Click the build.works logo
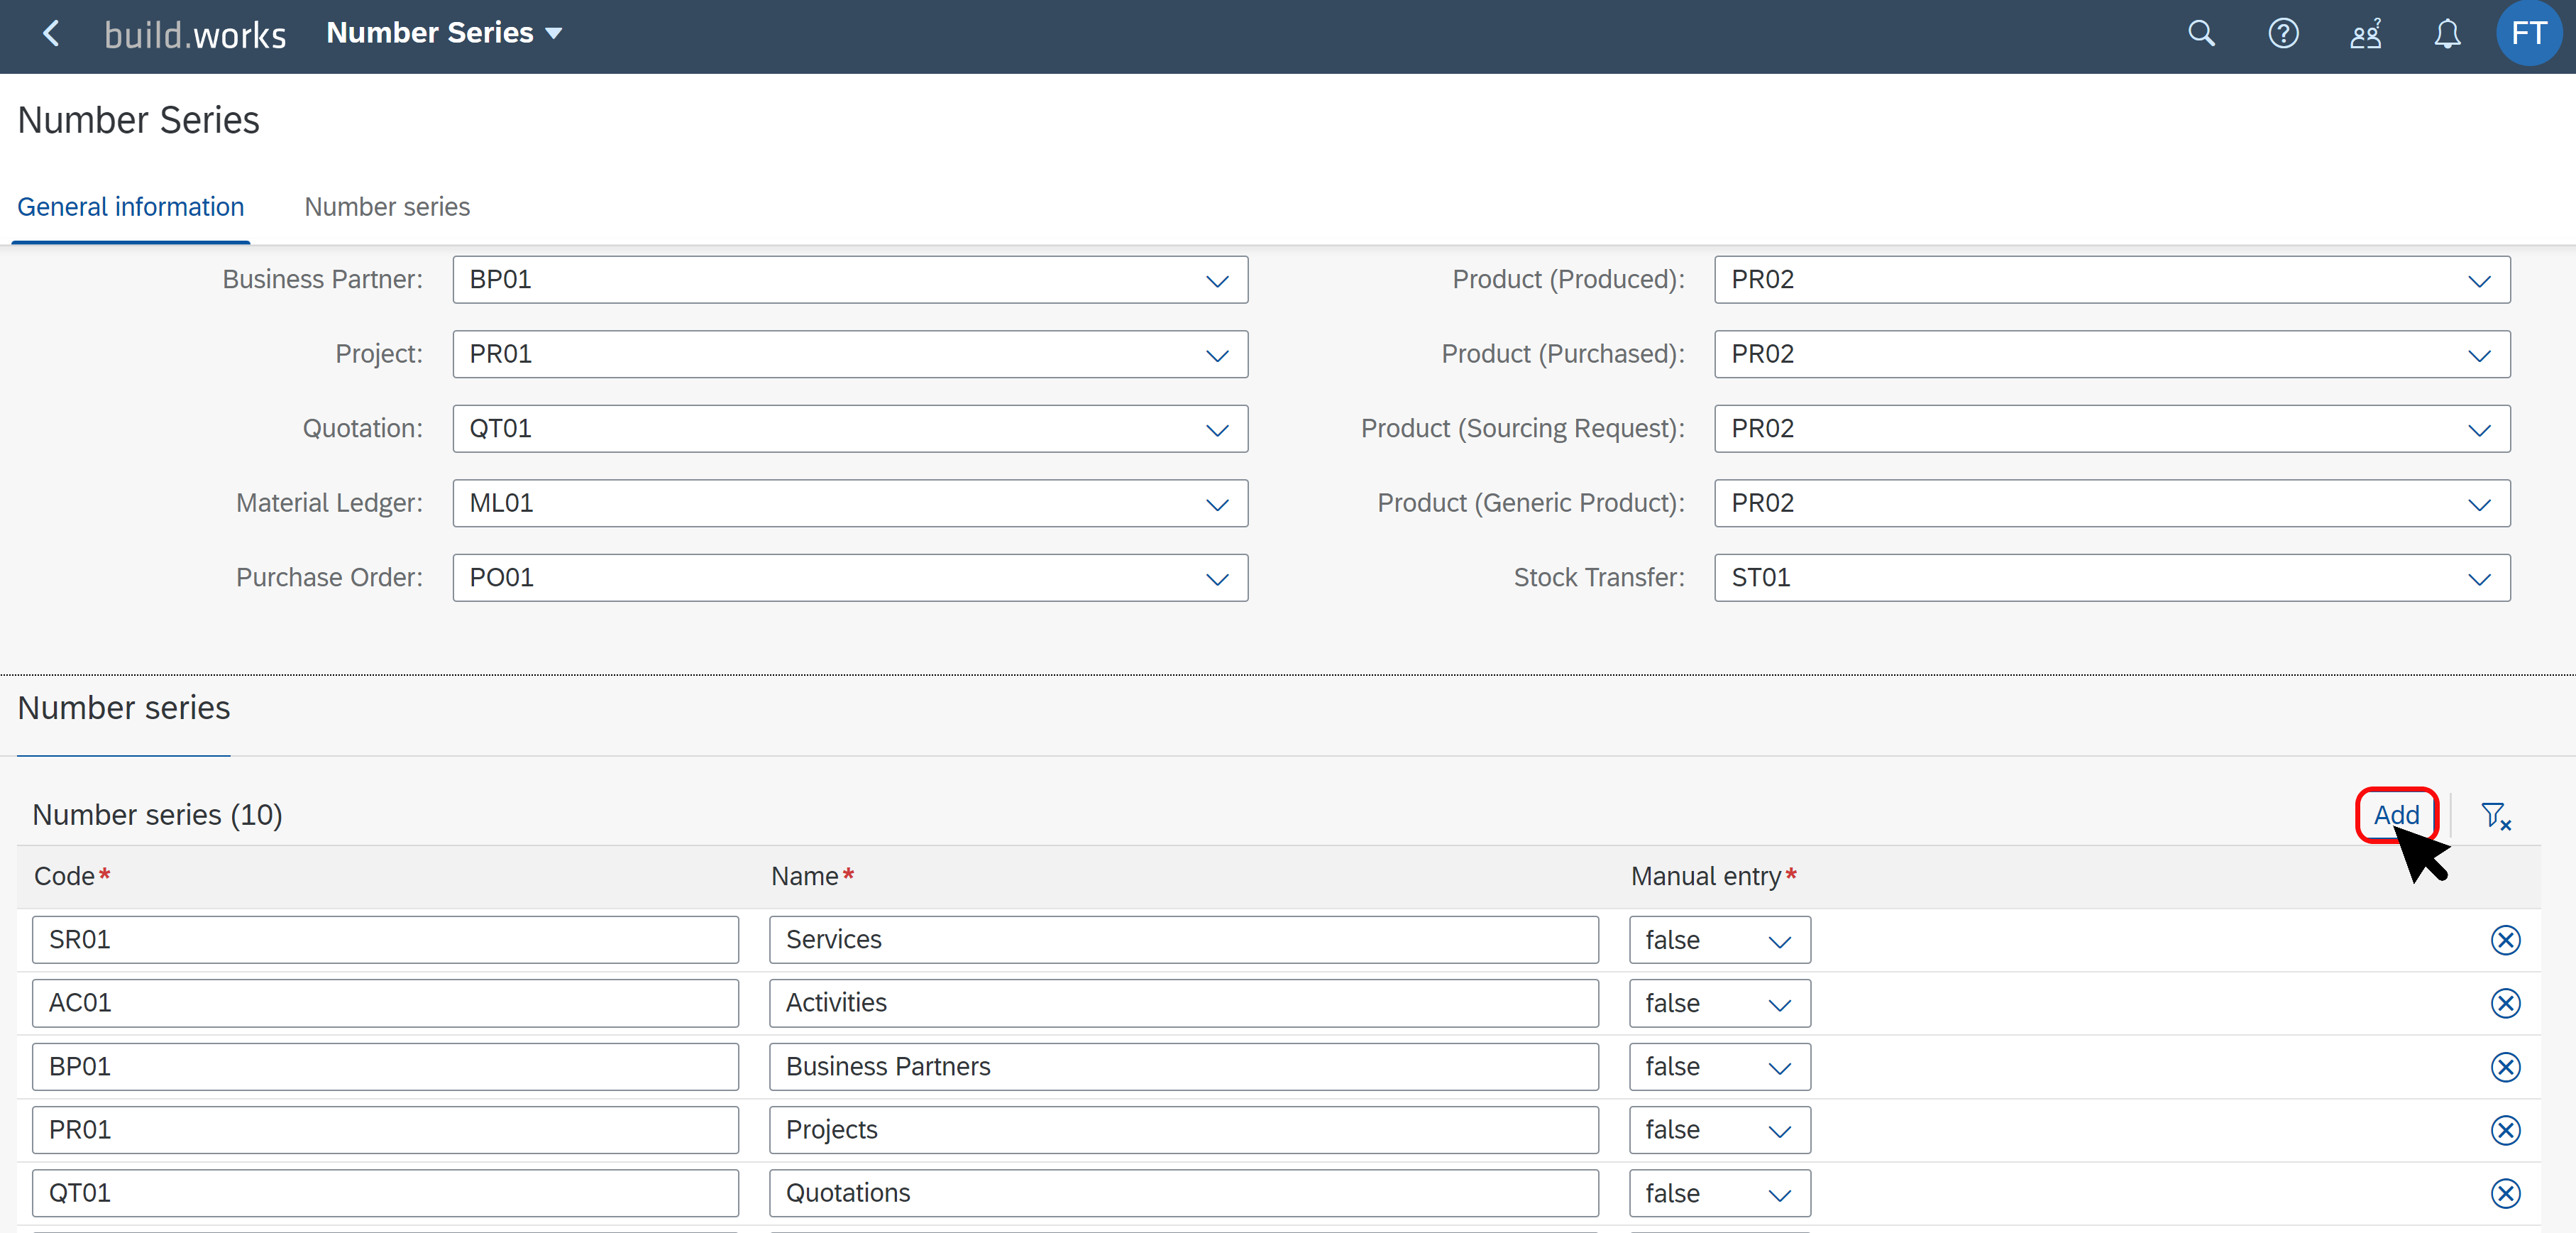The image size is (2576, 1233). pos(195,35)
